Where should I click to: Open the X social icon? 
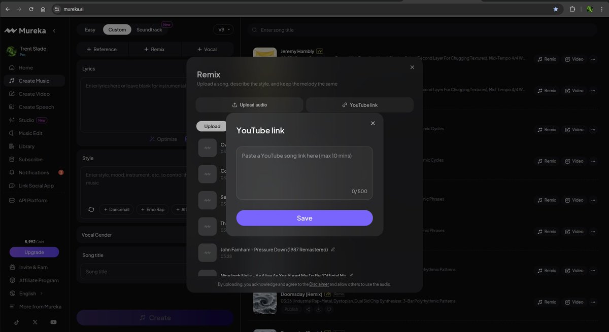coord(35,322)
